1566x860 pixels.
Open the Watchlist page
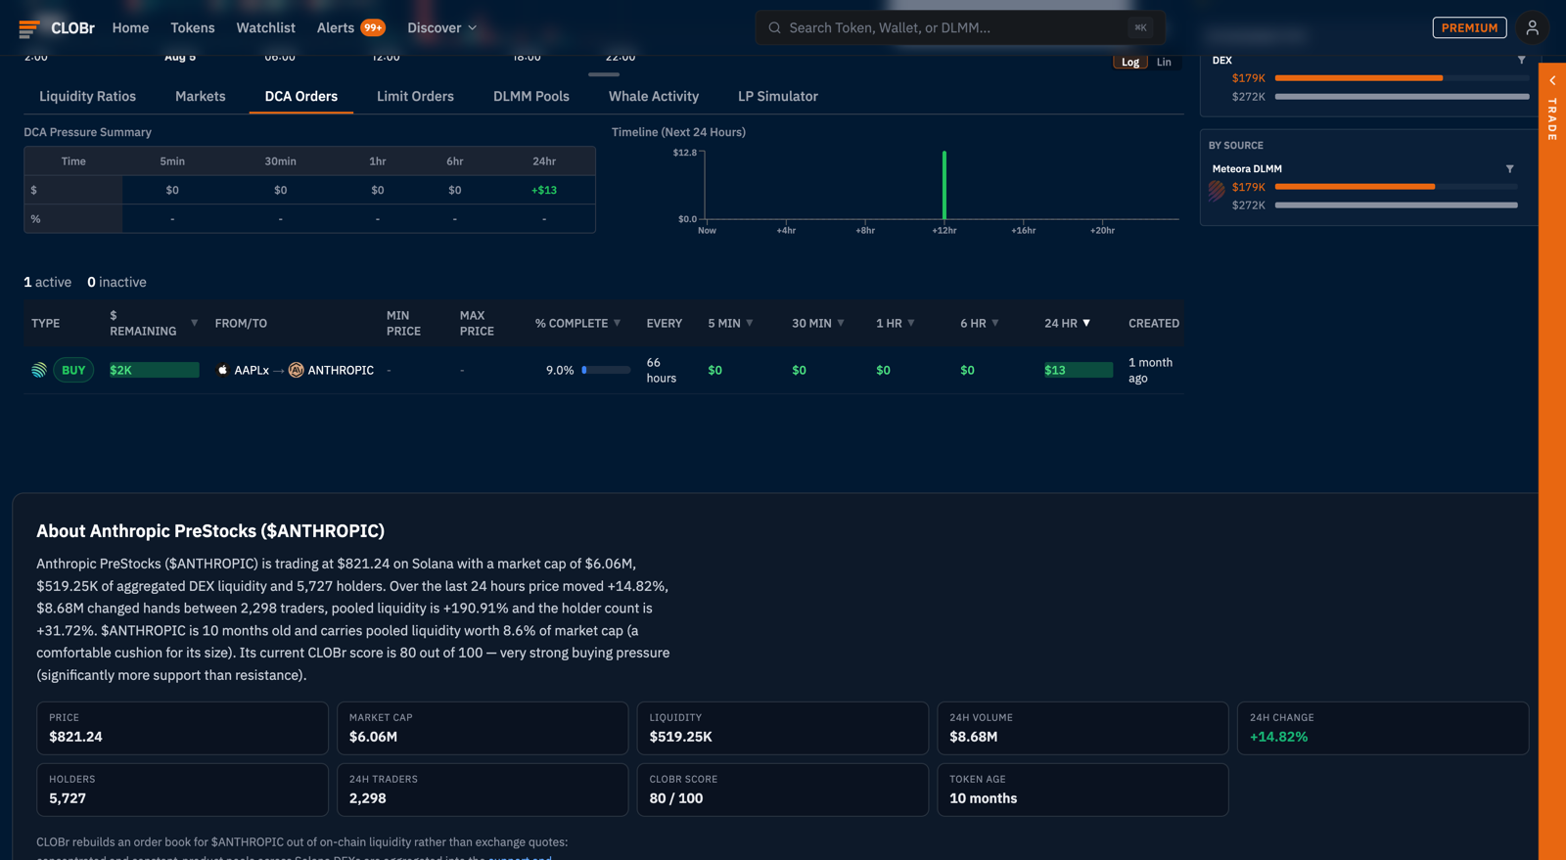point(265,27)
